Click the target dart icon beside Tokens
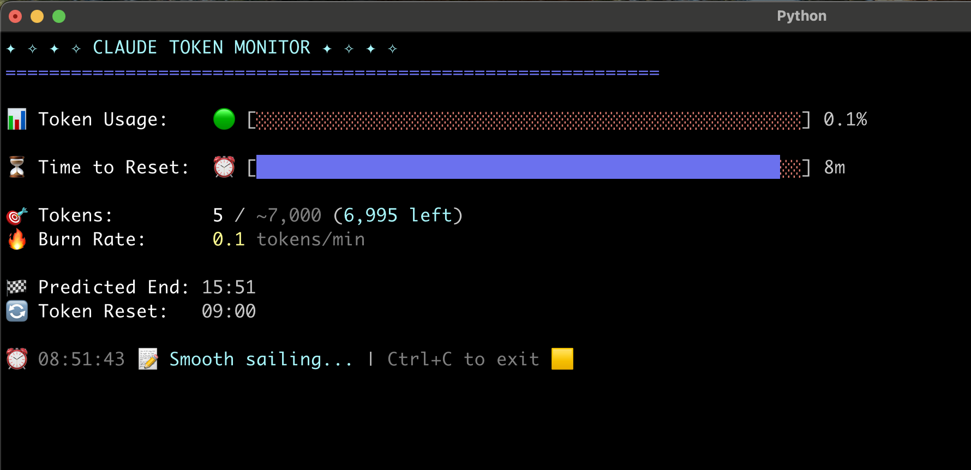Screen dimensions: 971x470 click(17, 216)
